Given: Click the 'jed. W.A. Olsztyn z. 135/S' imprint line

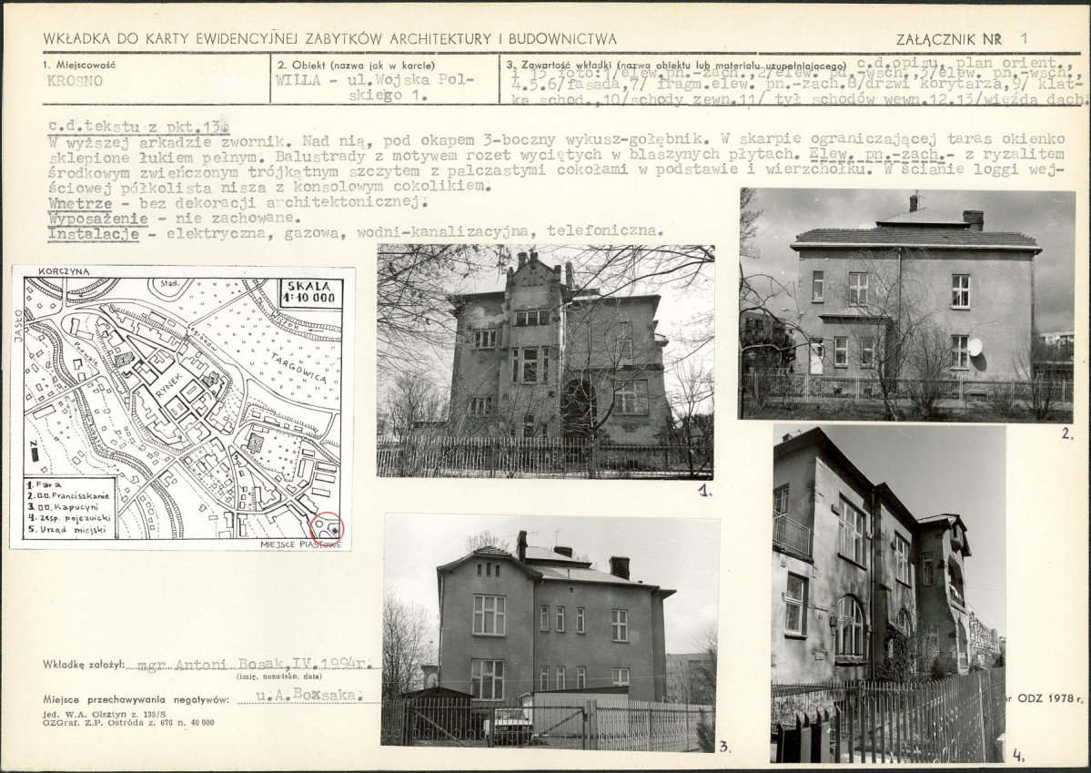Looking at the screenshot, I should coord(104,715).
